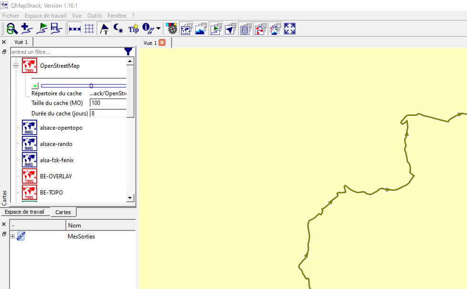Image resolution: width=467 pixels, height=289 pixels.
Task: Select the BE-TOPO map
Action: coord(51,193)
